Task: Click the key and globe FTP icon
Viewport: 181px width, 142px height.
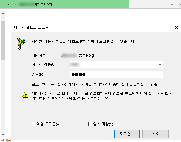Action: 22,44
